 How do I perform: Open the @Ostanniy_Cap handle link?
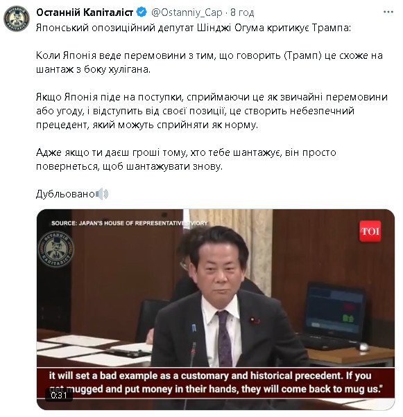click(187, 12)
